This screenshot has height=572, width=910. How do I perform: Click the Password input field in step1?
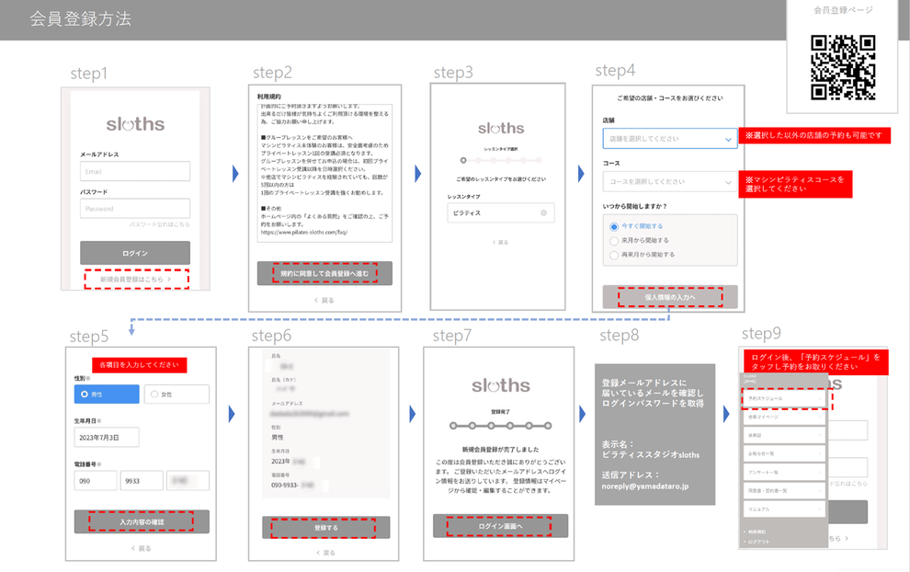[134, 209]
